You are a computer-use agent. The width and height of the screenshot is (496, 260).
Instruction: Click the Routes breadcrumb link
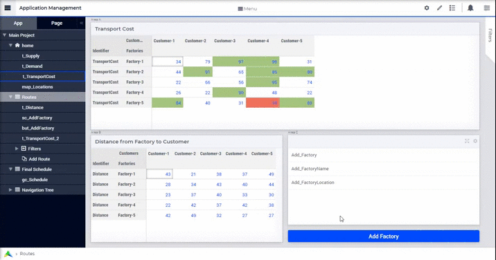point(27,254)
